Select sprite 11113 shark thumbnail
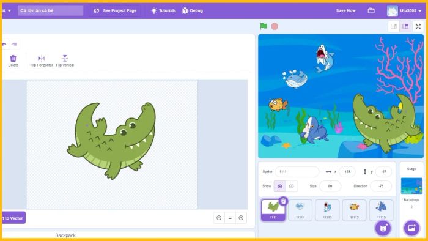The width and height of the screenshot is (428, 241). pyautogui.click(x=327, y=210)
